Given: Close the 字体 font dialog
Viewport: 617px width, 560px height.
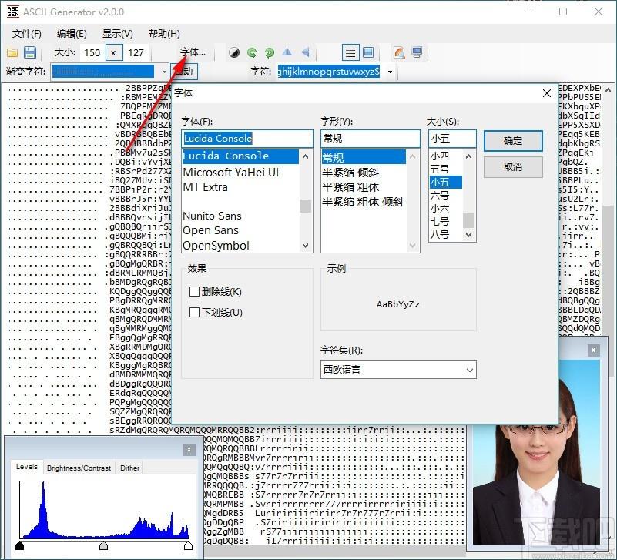Looking at the screenshot, I should tap(547, 93).
